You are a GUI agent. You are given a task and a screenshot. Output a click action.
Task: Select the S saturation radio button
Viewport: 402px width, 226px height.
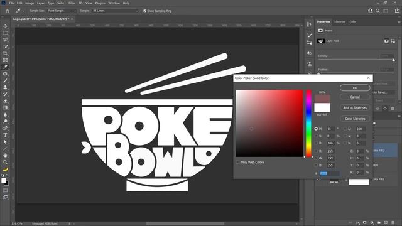(316, 136)
